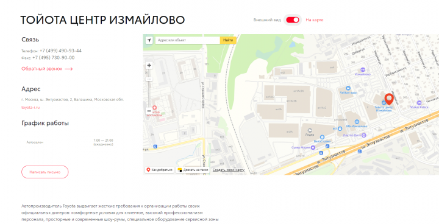This screenshot has height=224, width=439.
Task: Click the Измайлово purple map icon
Action: (x=363, y=69)
